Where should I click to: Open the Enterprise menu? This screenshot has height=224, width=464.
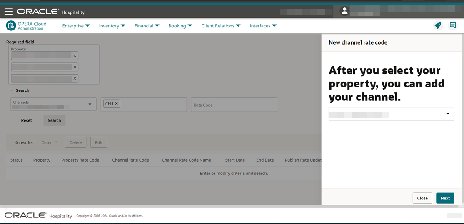(76, 26)
